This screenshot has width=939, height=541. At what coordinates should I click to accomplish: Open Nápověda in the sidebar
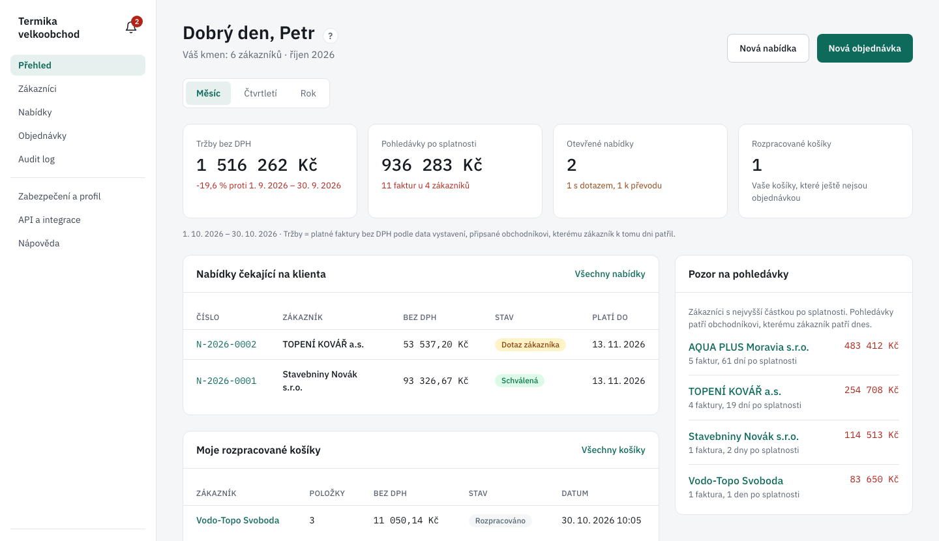[x=78, y=243]
